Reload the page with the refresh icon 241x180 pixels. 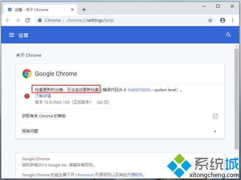pos(27,20)
